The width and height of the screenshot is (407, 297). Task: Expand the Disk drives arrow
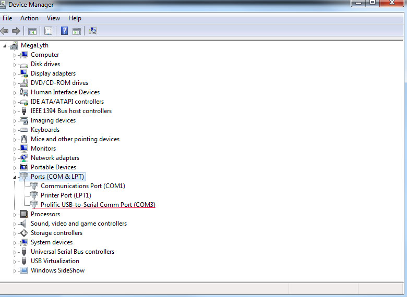15,65
